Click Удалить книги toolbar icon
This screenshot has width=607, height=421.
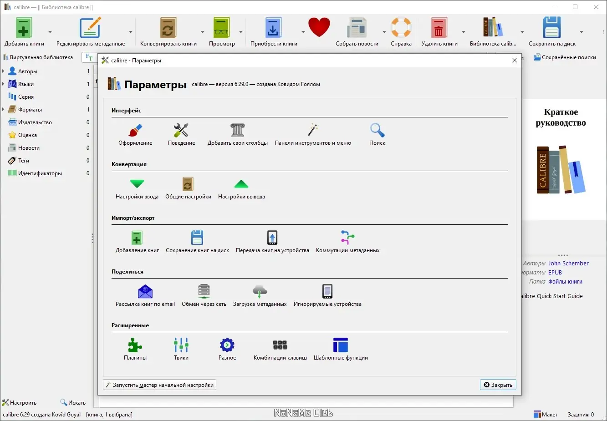439,31
